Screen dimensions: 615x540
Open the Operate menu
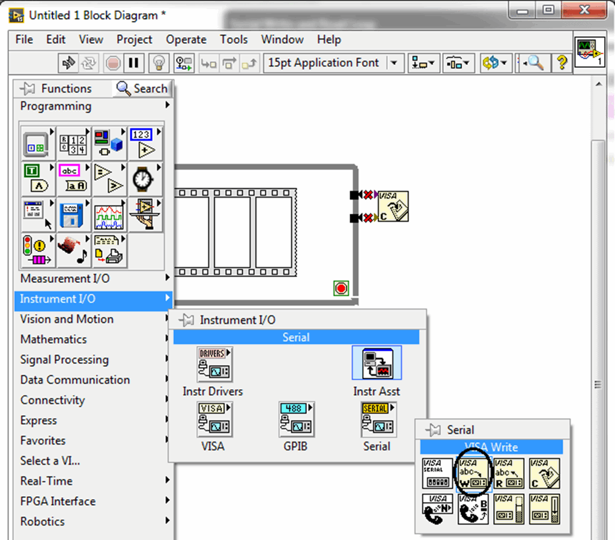pyautogui.click(x=186, y=40)
